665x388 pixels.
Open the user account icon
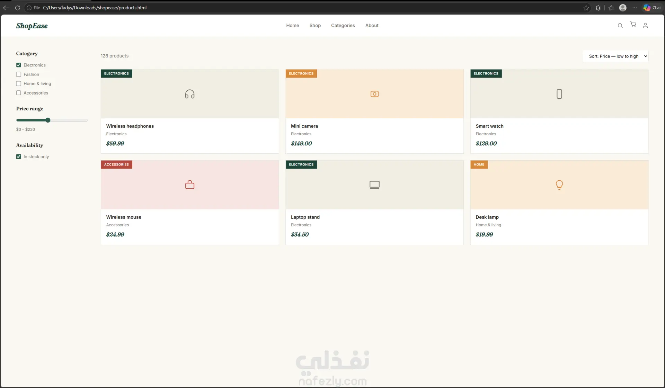point(645,26)
